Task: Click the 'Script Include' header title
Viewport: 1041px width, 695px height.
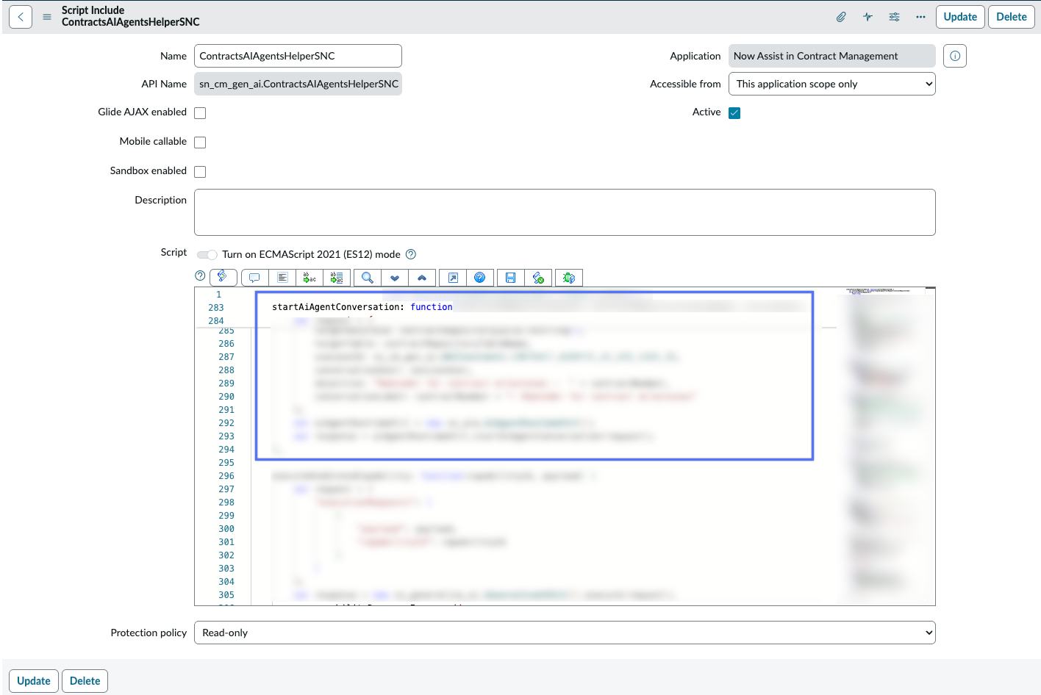Action: pos(93,10)
